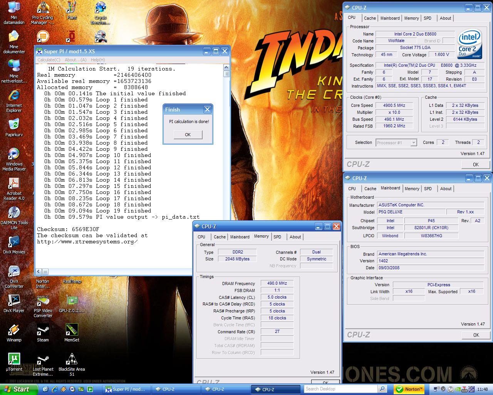Click OK in the top CPU-Z window
Image resolution: width=493 pixels, height=395 pixels.
[x=476, y=164]
